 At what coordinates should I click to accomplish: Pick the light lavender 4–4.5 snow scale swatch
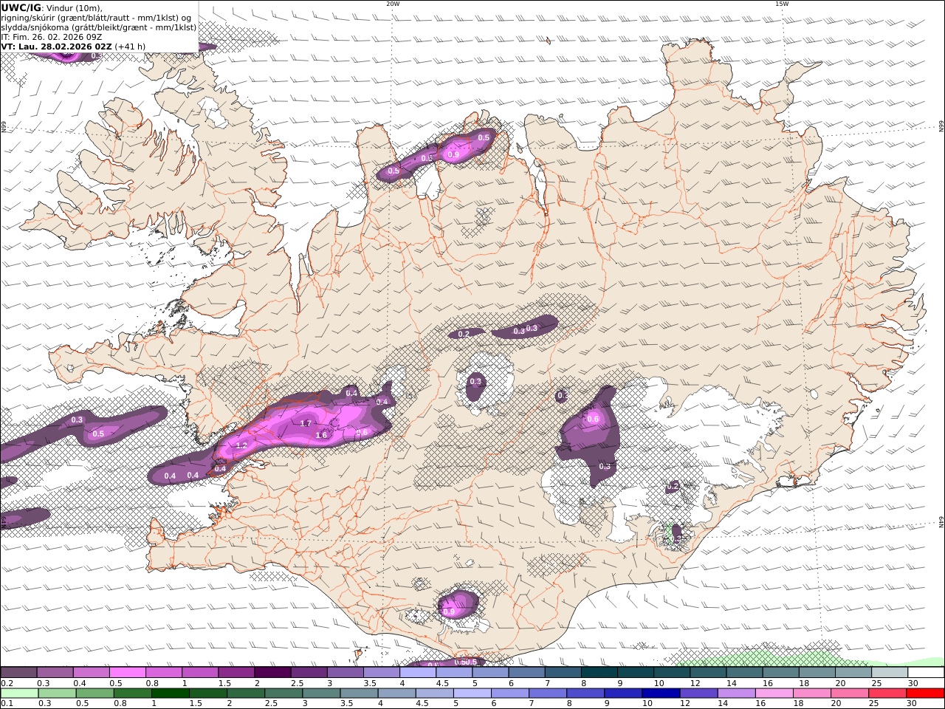(418, 673)
